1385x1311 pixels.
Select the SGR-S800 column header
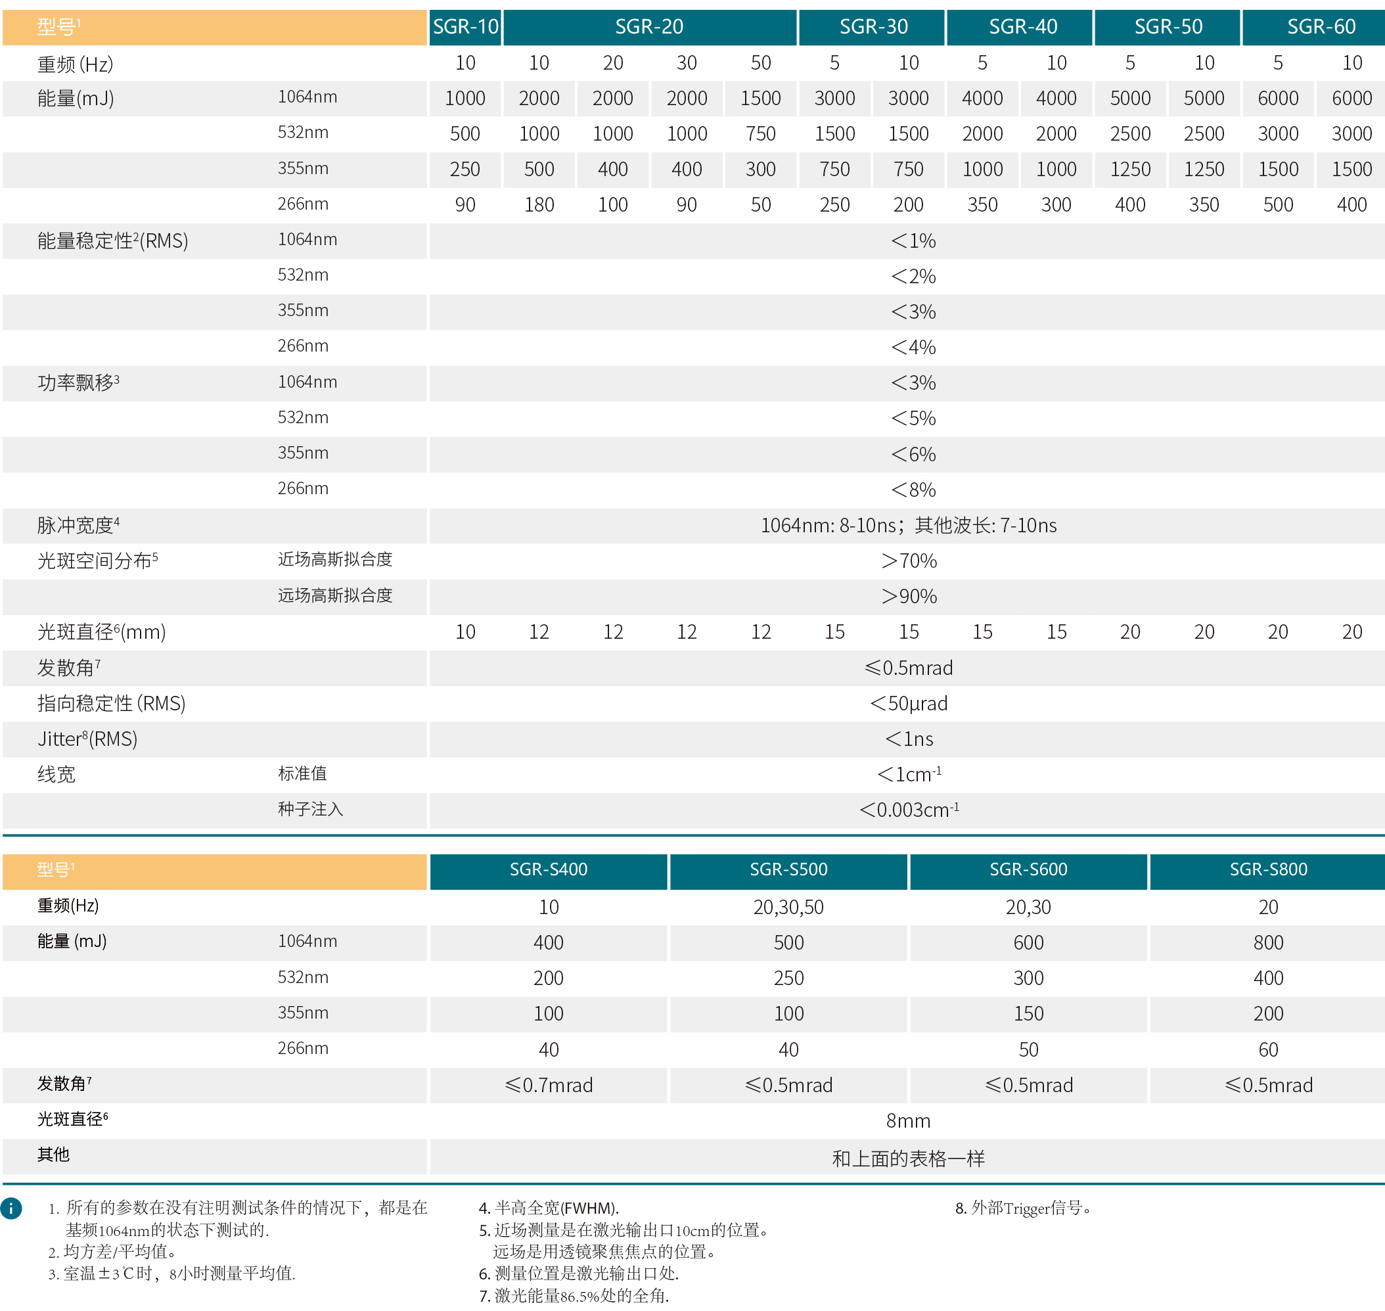pyautogui.click(x=1267, y=870)
